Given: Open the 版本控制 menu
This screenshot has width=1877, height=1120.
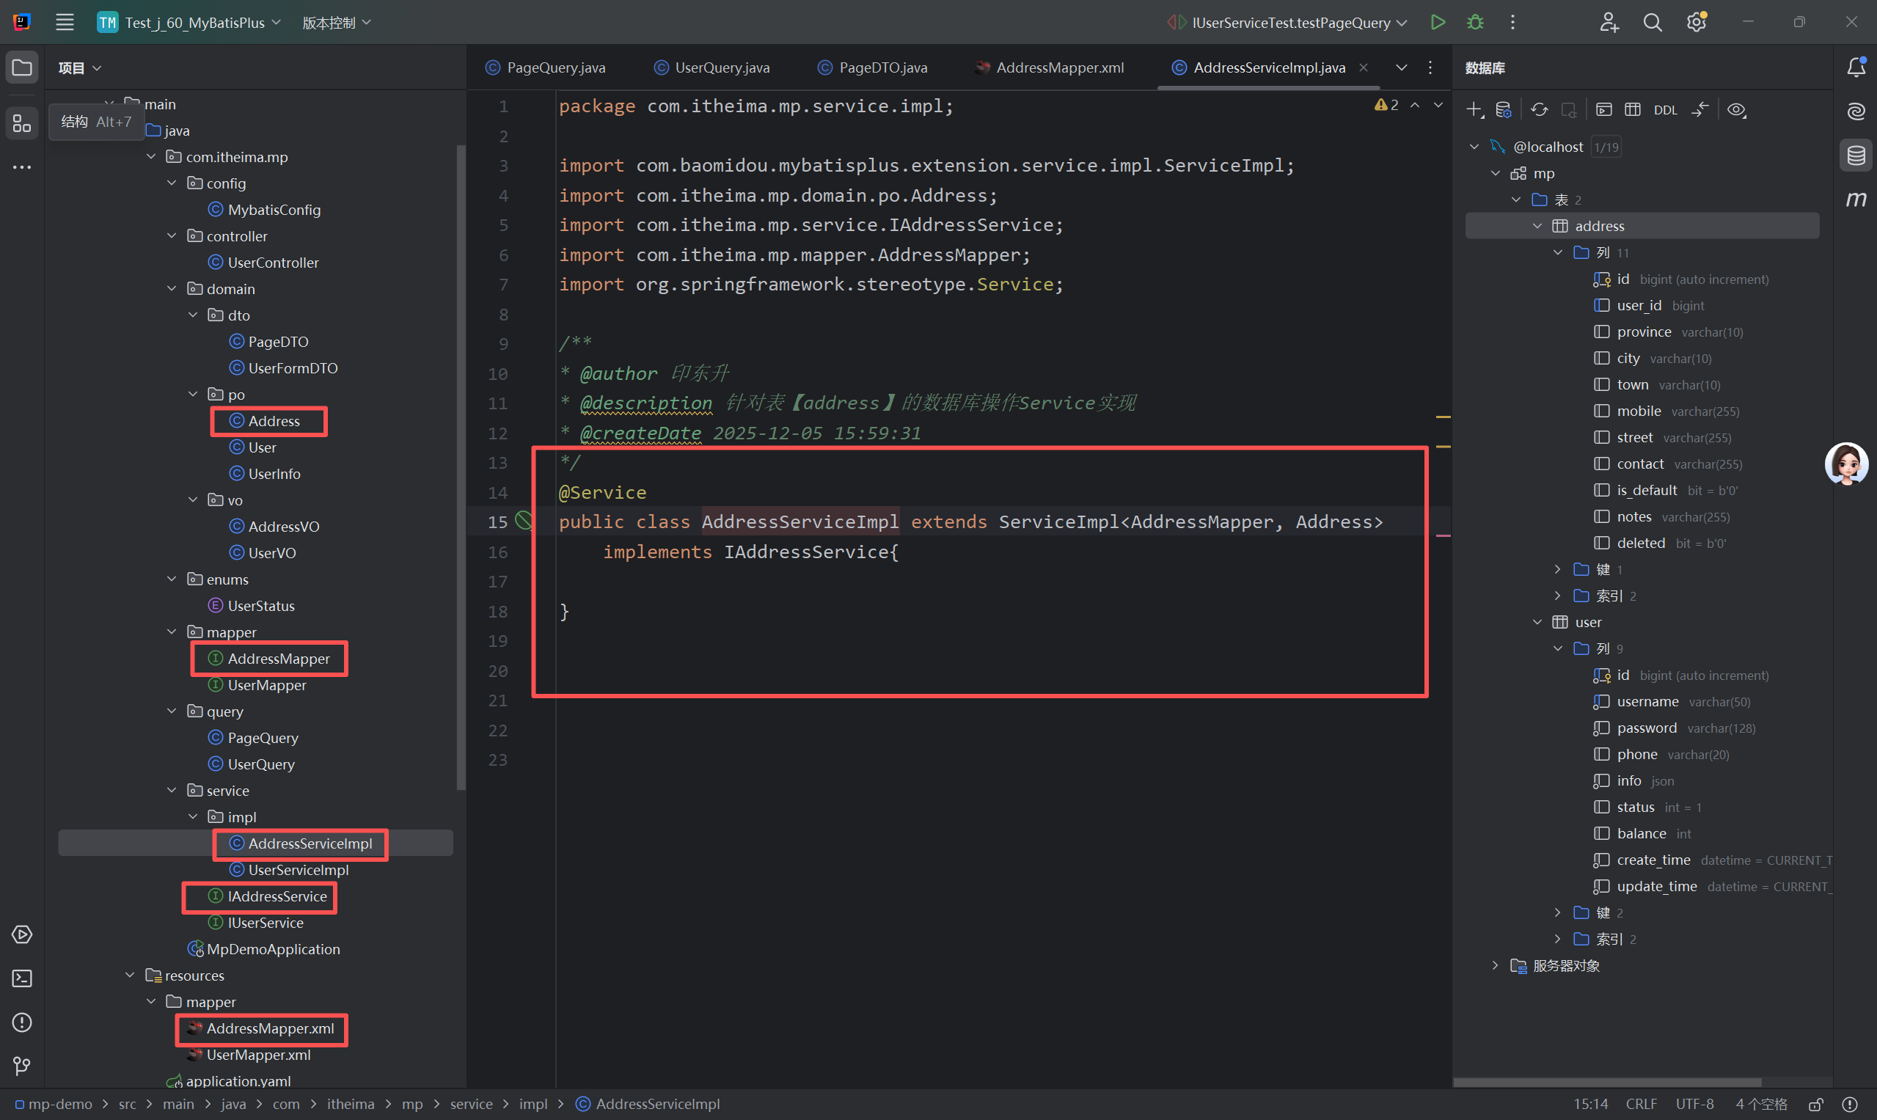Looking at the screenshot, I should coord(337,23).
